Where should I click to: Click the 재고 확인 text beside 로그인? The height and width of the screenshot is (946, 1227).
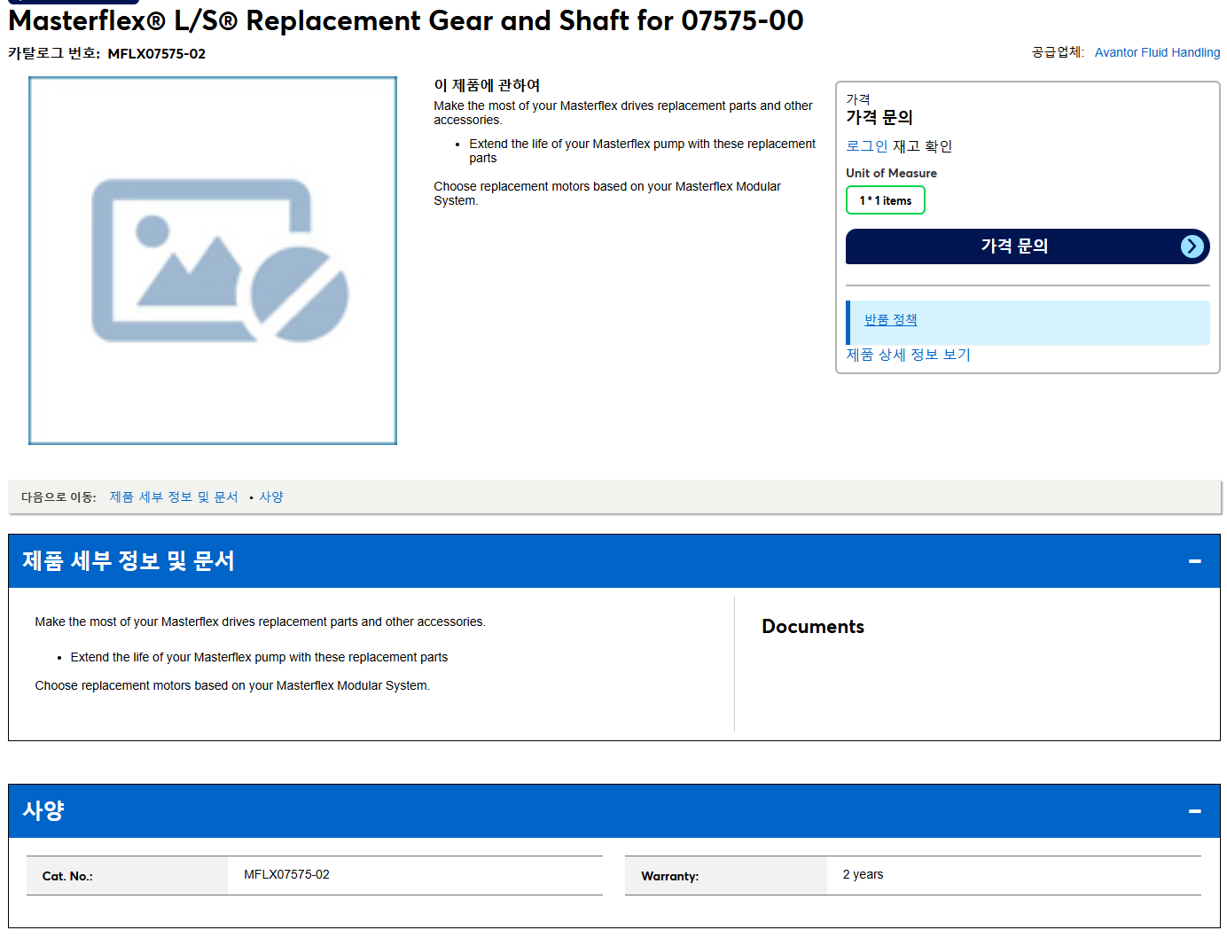click(922, 146)
